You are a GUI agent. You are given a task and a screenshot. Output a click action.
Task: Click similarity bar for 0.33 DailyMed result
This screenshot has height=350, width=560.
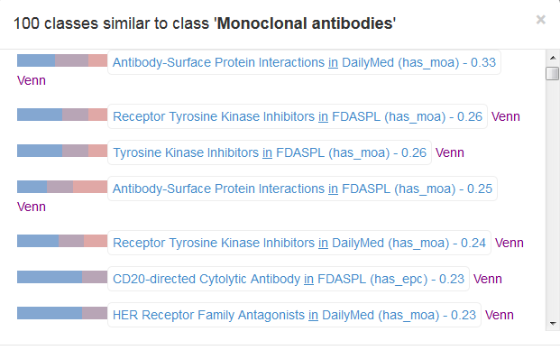click(x=62, y=60)
